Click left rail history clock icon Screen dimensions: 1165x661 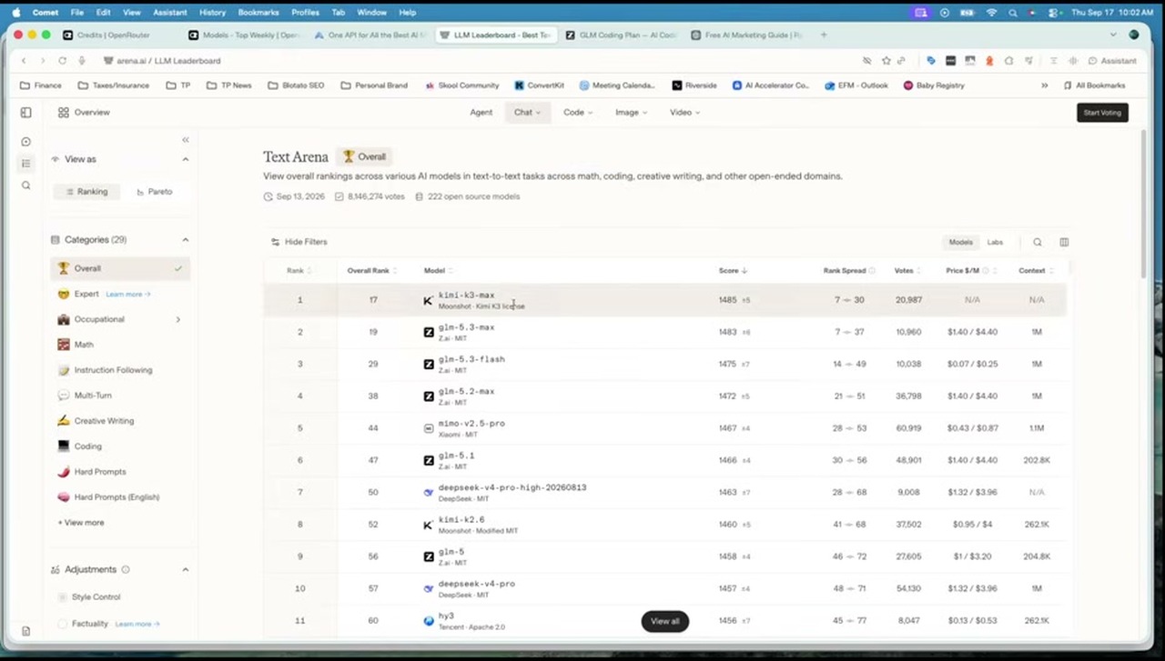click(25, 142)
